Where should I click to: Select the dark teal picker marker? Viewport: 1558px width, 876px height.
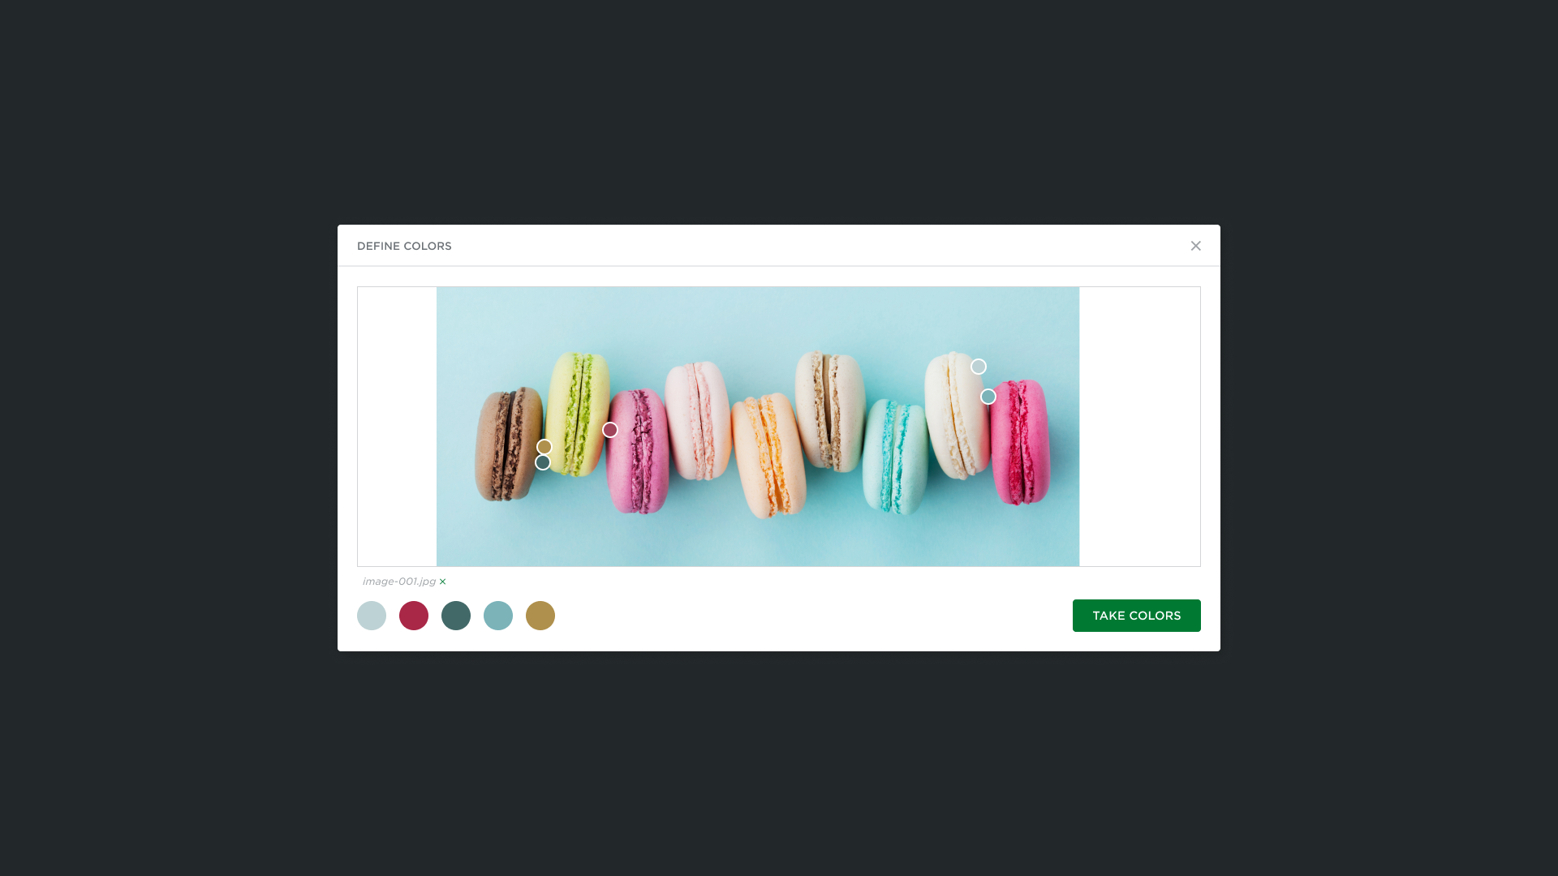(543, 462)
